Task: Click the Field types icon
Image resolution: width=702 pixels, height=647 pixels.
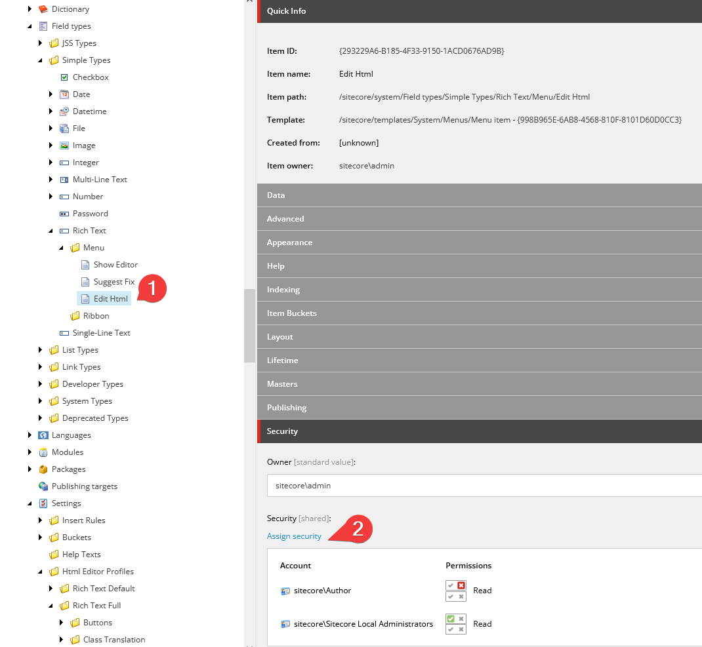Action: tap(43, 26)
